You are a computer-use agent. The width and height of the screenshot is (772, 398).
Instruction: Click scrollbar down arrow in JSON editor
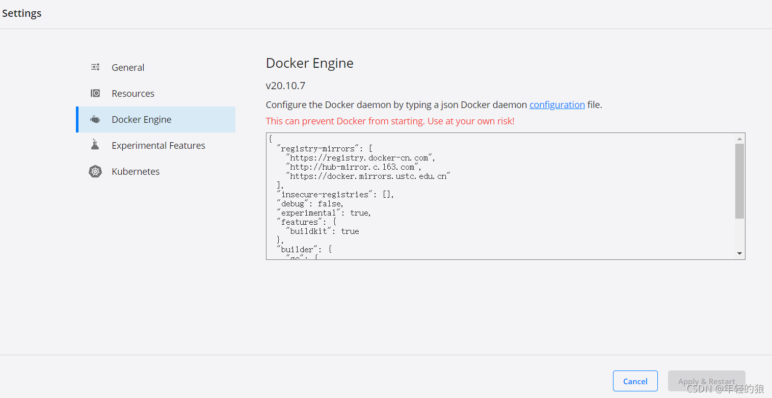739,253
